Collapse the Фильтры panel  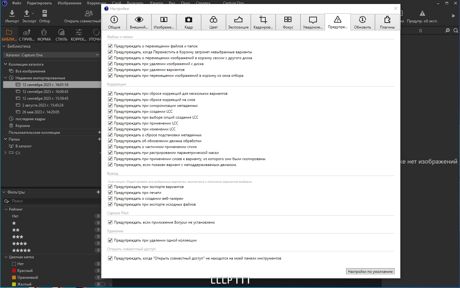[4, 192]
